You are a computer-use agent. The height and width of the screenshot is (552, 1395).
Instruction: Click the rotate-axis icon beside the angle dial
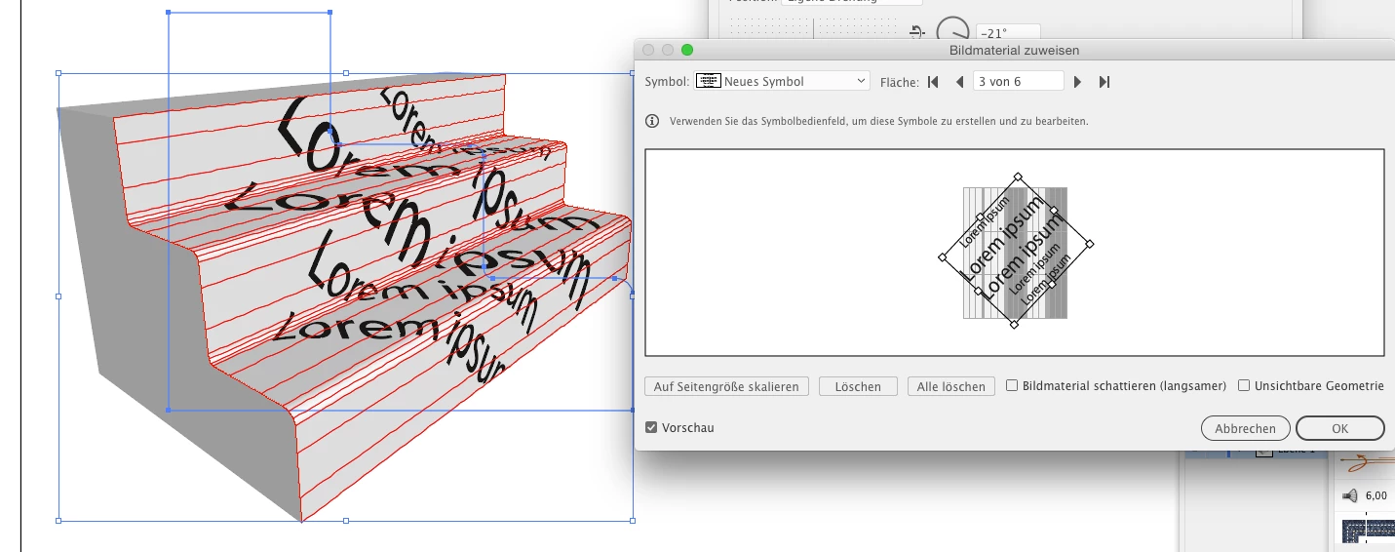click(916, 31)
